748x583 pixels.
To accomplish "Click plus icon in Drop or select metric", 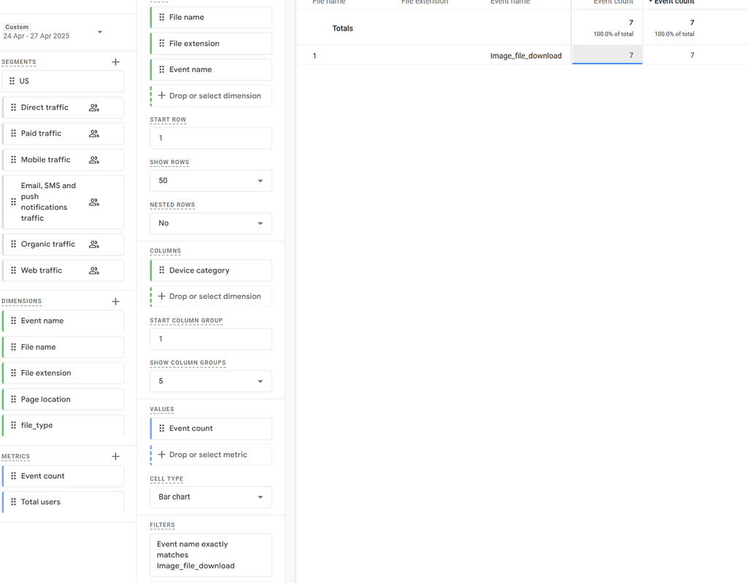I will point(162,455).
